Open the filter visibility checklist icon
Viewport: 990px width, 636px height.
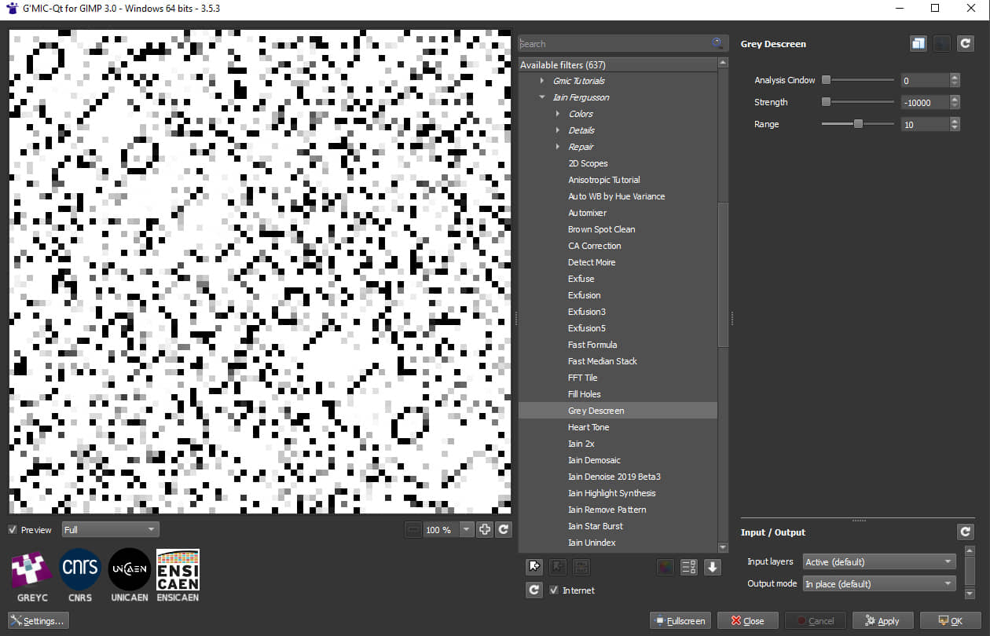[x=689, y=567]
